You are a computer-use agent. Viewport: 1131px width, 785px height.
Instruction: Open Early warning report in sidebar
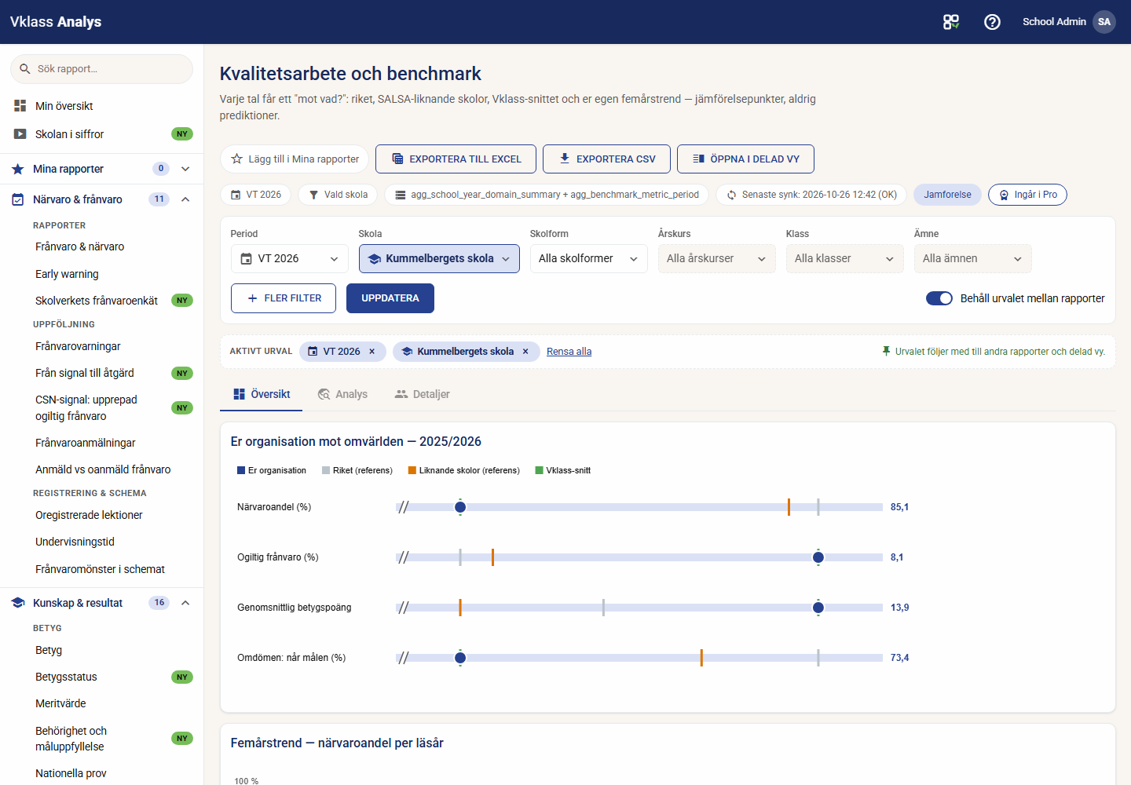pyautogui.click(x=67, y=274)
